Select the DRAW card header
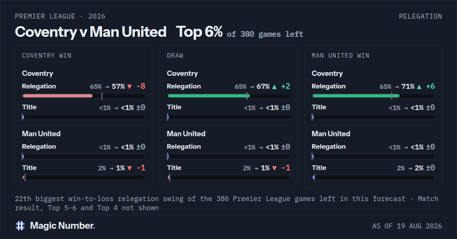Viewport: 457px width, 239px height. pos(175,55)
